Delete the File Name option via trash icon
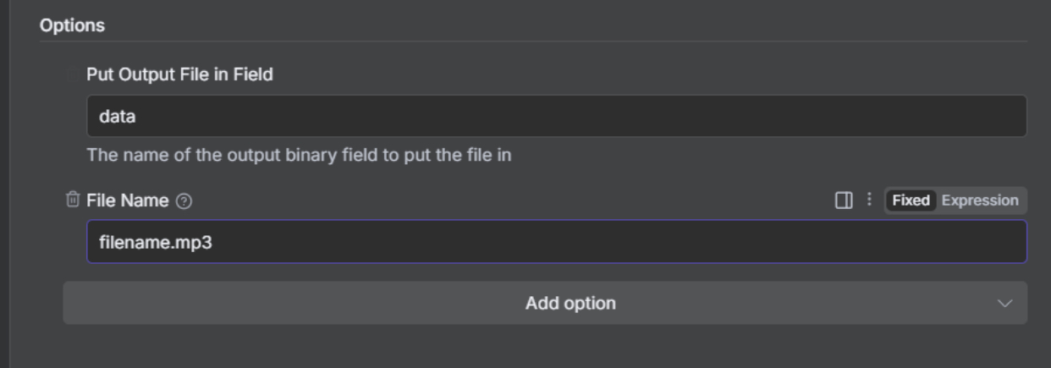Image resolution: width=1051 pixels, height=368 pixels. point(73,200)
